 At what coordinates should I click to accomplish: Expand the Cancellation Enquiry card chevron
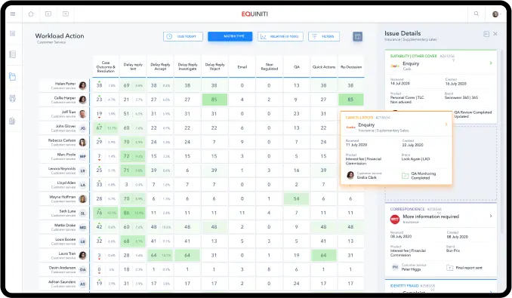click(x=446, y=124)
